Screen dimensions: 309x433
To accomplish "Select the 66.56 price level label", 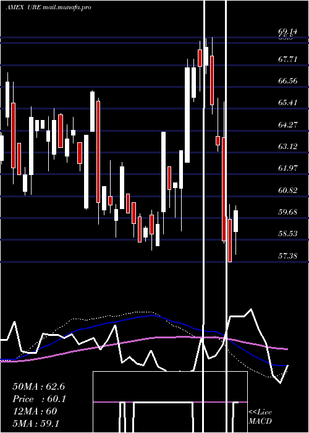I will point(288,81).
